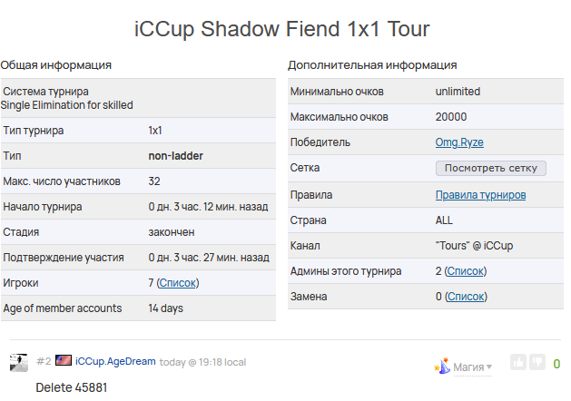Open the players Список link
Viewport: 571px width, 401px height.
tap(178, 283)
